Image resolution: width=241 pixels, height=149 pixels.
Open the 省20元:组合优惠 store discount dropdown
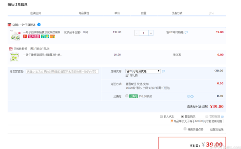[x=143, y=71]
